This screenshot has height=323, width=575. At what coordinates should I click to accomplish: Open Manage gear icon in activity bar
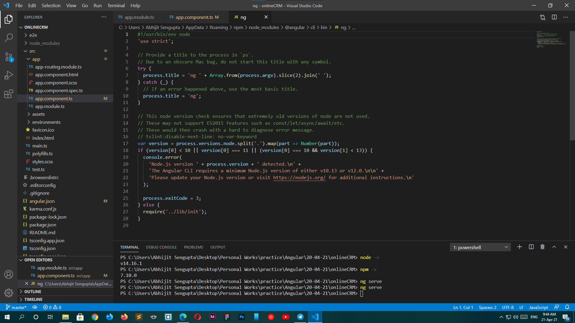click(9, 293)
